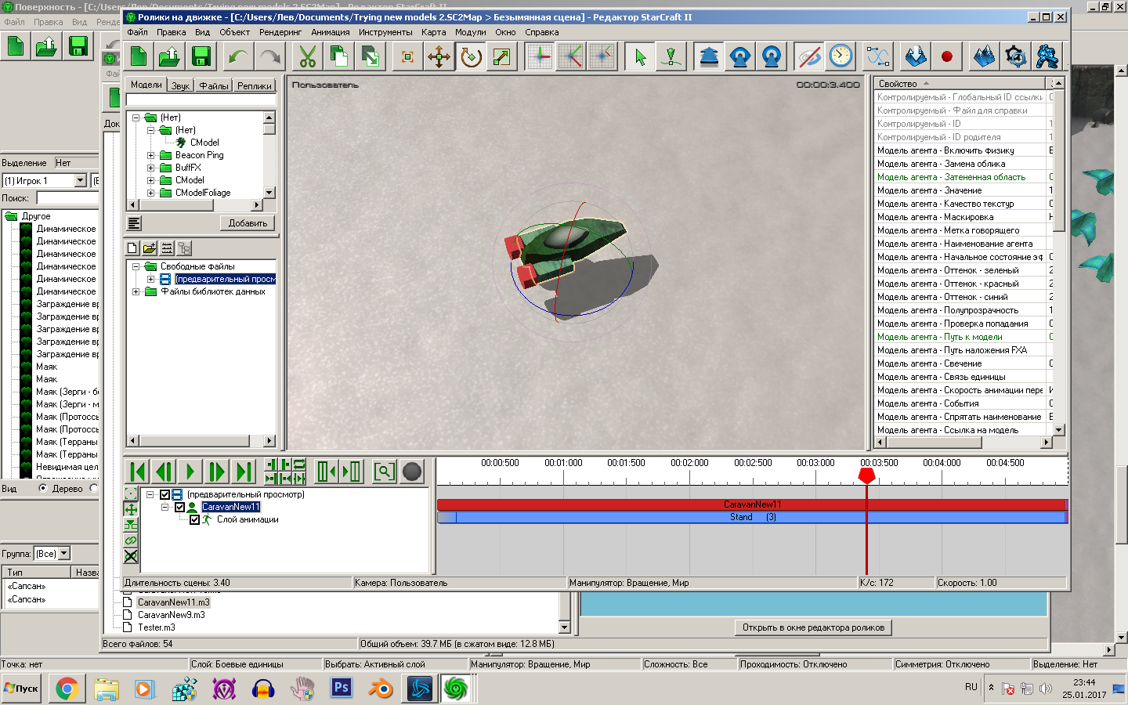The image size is (1128, 705).
Task: Activate the Rotate manipulator tool
Action: (471, 57)
